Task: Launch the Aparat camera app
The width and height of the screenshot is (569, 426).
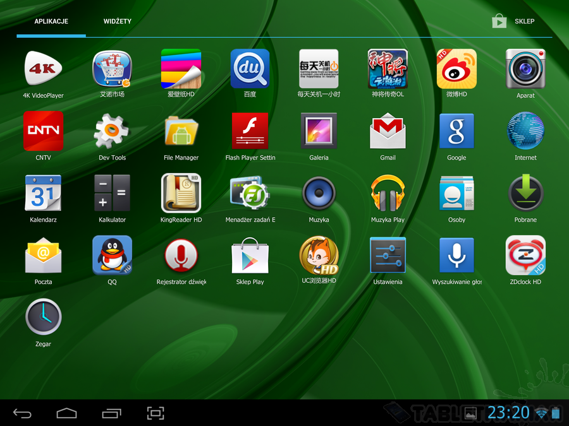Action: pyautogui.click(x=525, y=69)
